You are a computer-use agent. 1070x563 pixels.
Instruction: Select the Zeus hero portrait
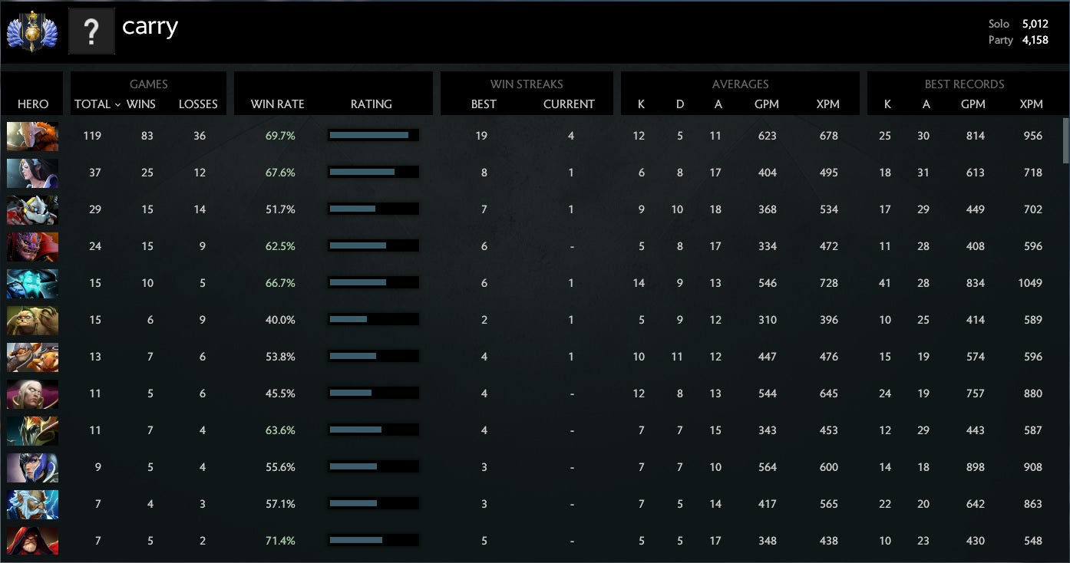(32, 504)
